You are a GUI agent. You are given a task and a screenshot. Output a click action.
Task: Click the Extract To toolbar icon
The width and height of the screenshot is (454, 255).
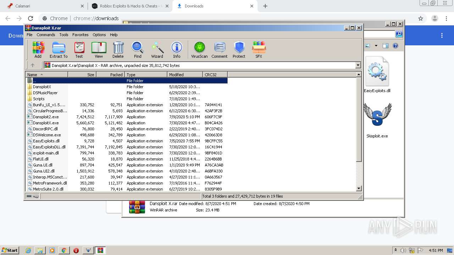point(59,49)
